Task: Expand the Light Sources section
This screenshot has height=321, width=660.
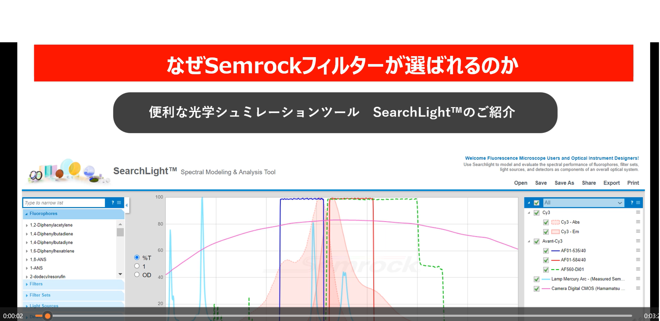Action: click(43, 306)
